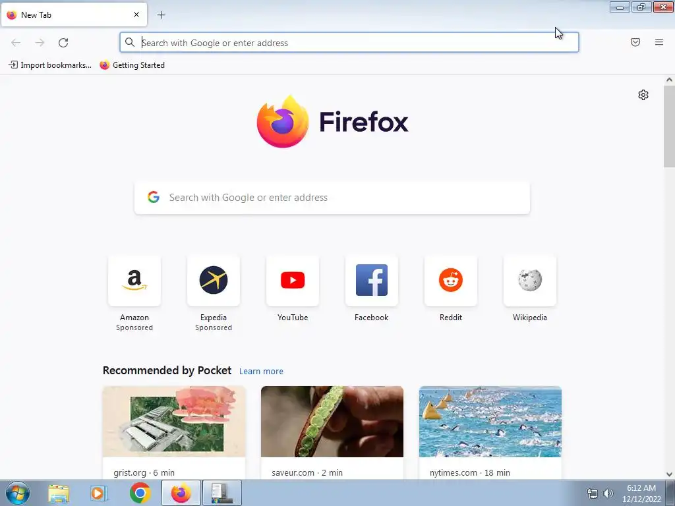Click the Firefox logo on page
This screenshot has width=675, height=506.
332,122
